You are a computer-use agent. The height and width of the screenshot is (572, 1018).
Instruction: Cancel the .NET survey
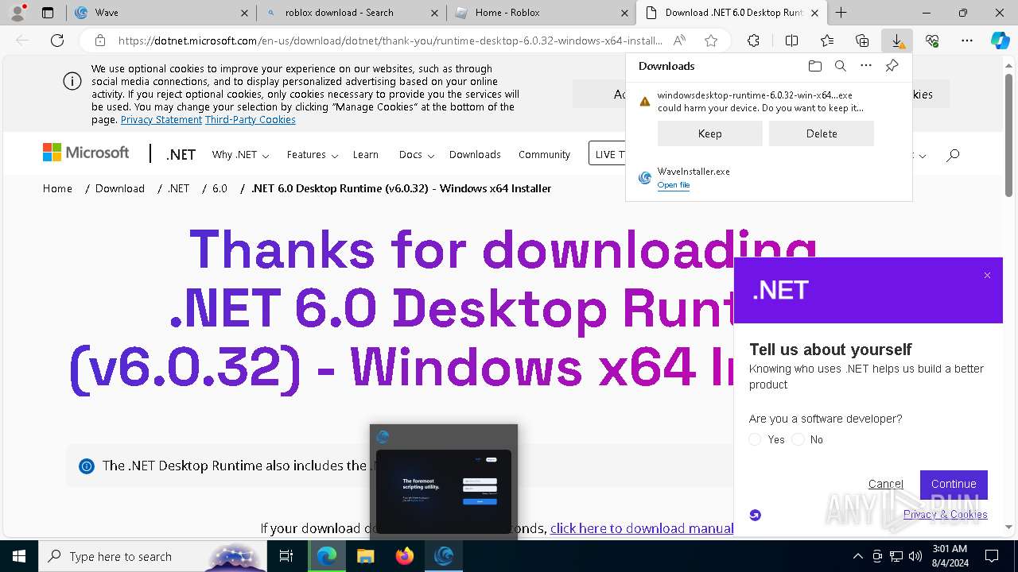886,484
